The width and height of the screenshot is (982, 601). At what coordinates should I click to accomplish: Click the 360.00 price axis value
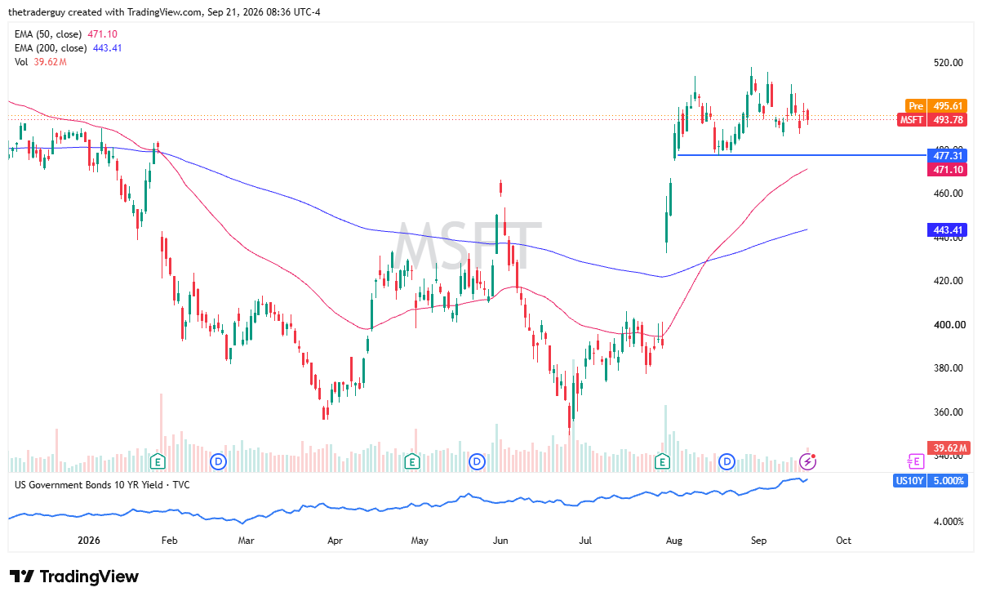tap(948, 412)
